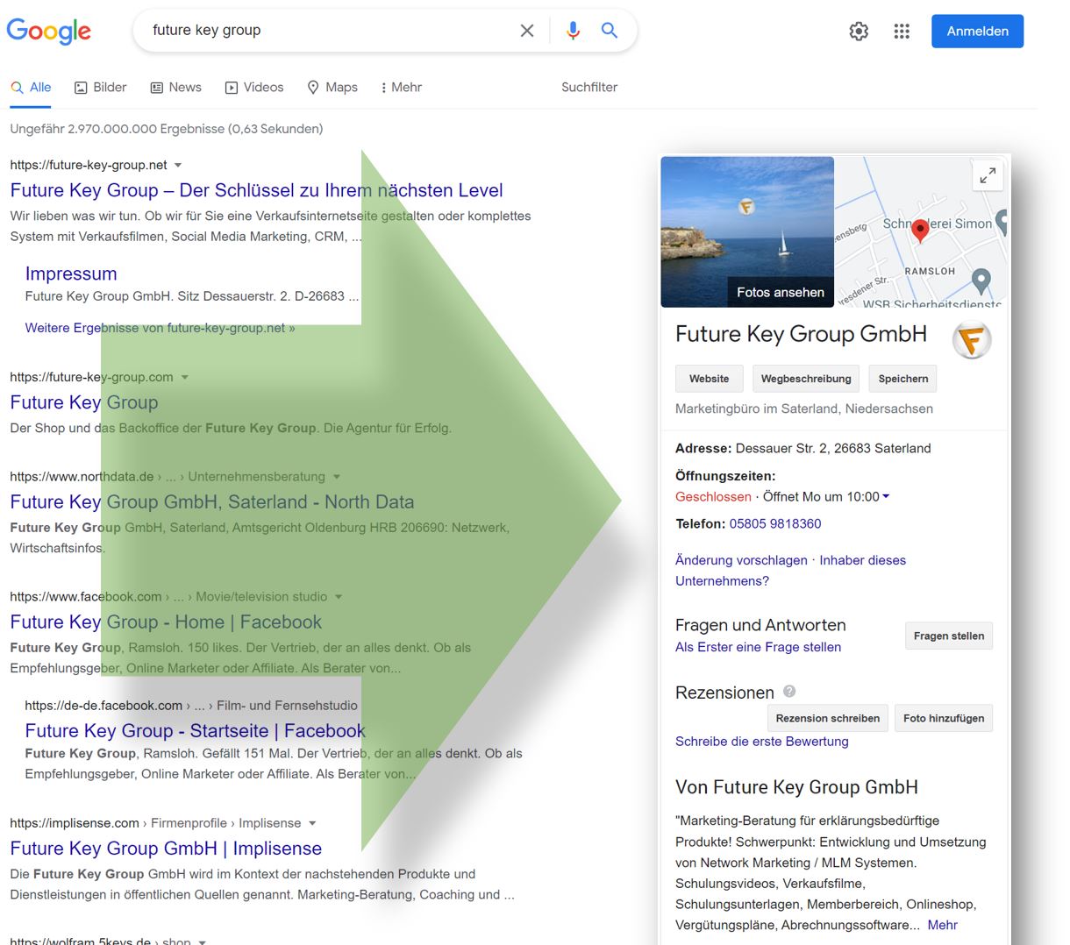Open 'Weitere Ergebnisse von future-key-group.net' link

pyautogui.click(x=160, y=328)
